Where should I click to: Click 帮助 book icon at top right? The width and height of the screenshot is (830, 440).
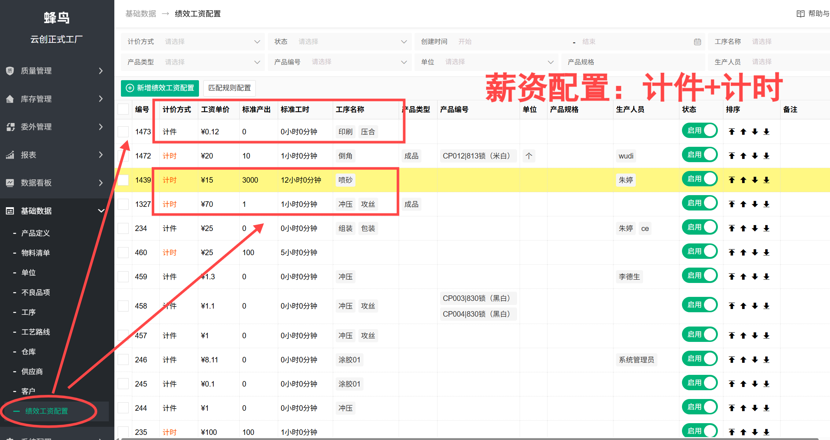(800, 14)
